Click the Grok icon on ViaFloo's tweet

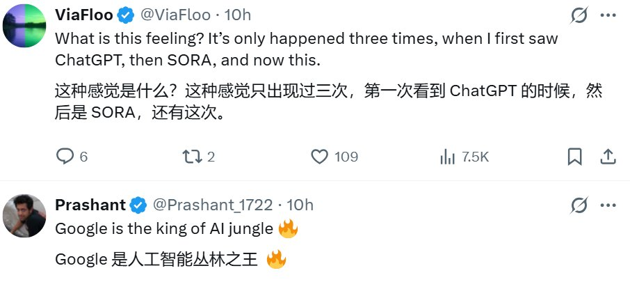click(579, 15)
